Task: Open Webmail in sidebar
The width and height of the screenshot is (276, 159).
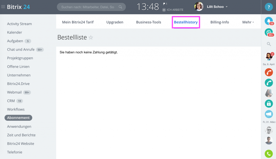Action: point(15,92)
